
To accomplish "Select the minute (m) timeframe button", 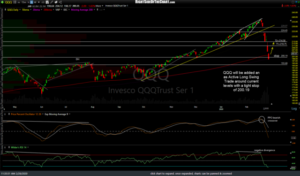I will point(19,2).
